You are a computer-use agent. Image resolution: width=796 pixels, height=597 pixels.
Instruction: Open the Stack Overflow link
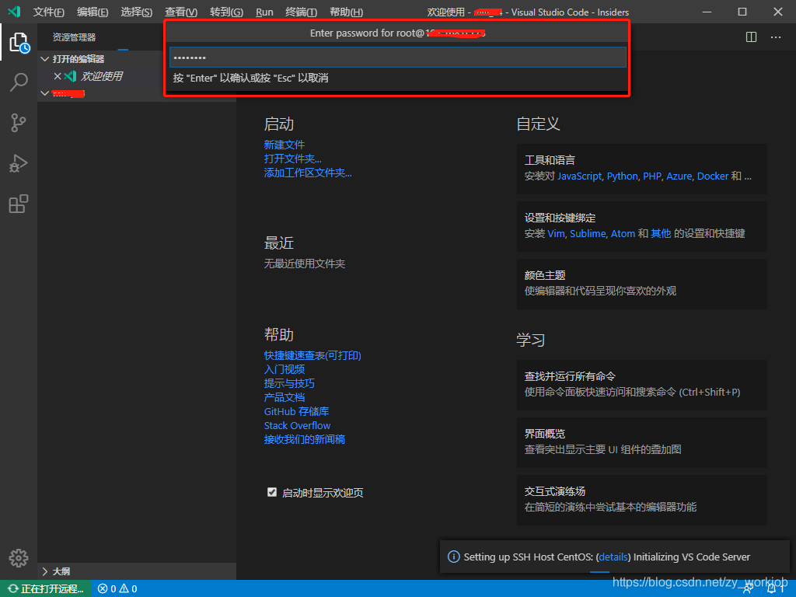click(x=297, y=425)
